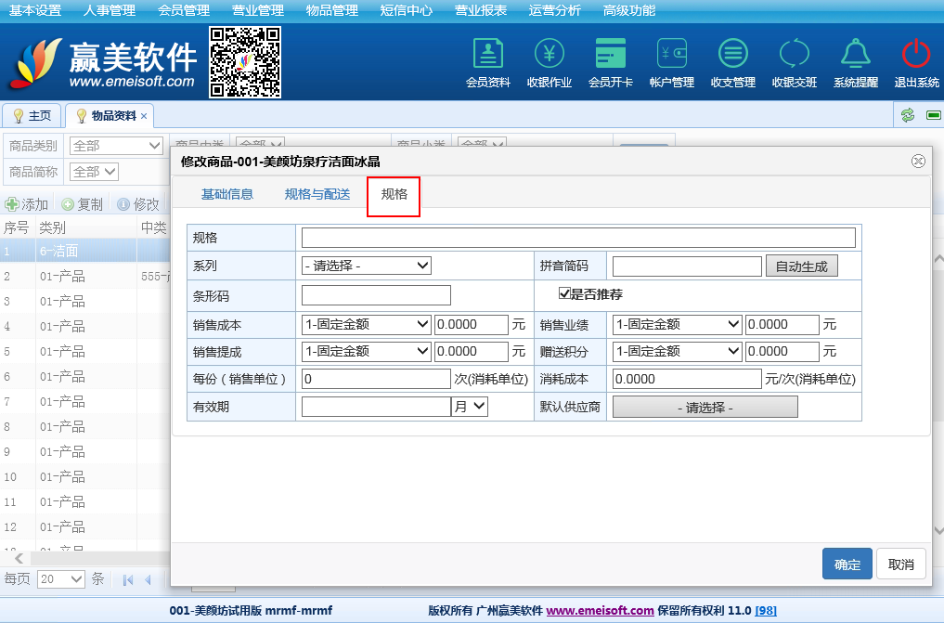Open the 帐户管理 account management icon

tap(671, 56)
